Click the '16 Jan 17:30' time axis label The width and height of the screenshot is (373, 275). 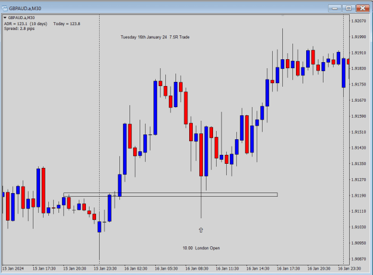288,268
